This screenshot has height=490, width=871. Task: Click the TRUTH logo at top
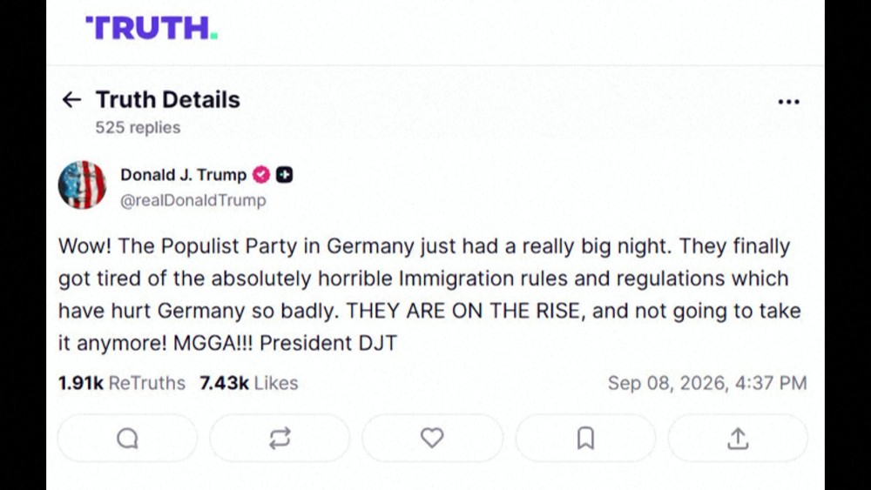[x=151, y=28]
